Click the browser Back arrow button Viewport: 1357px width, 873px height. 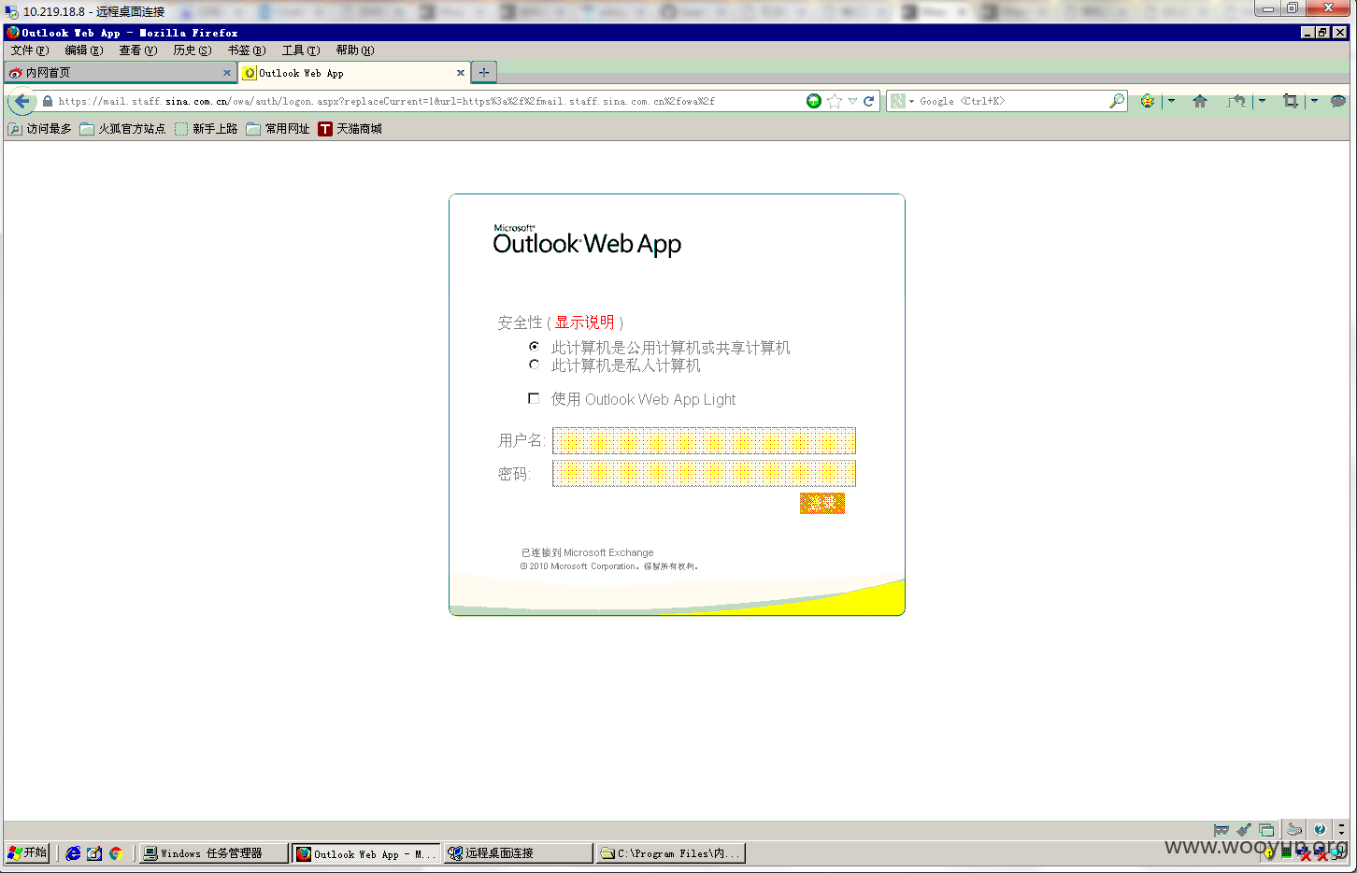pyautogui.click(x=21, y=101)
